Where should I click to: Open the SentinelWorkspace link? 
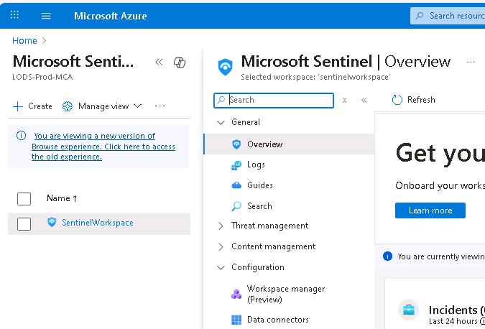click(x=97, y=223)
